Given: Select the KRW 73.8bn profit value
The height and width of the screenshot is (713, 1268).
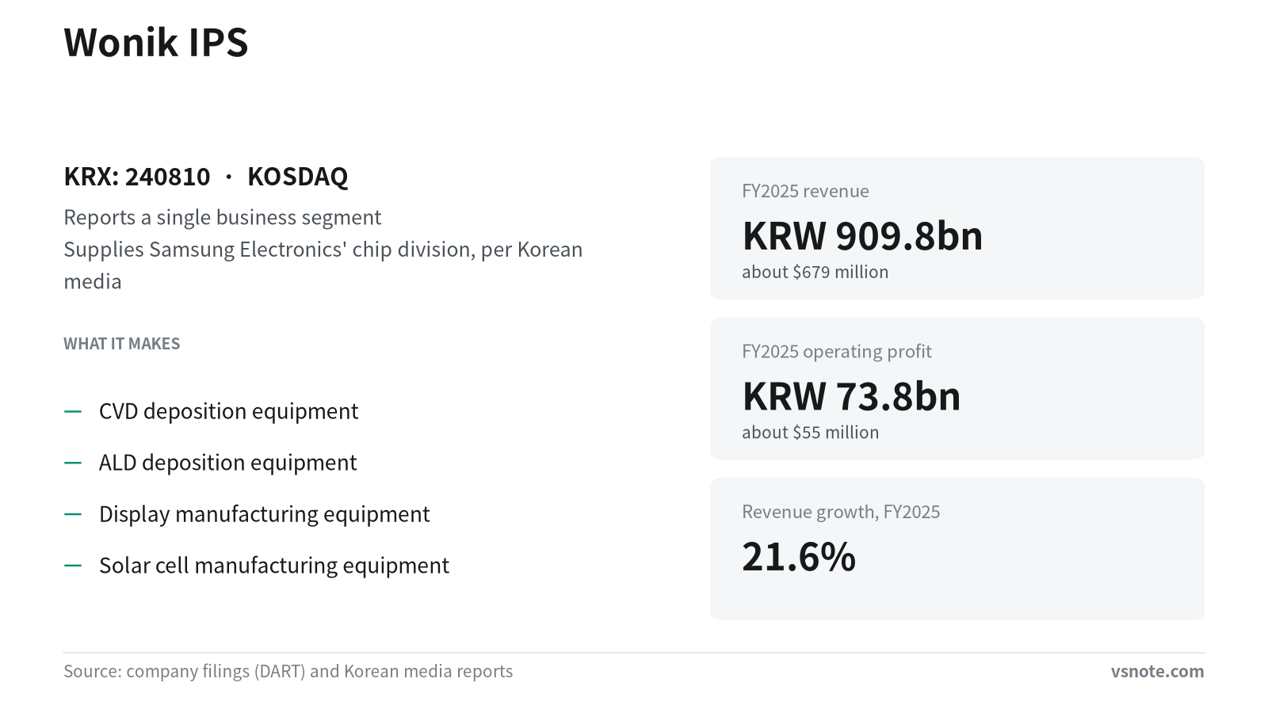Looking at the screenshot, I should point(851,396).
